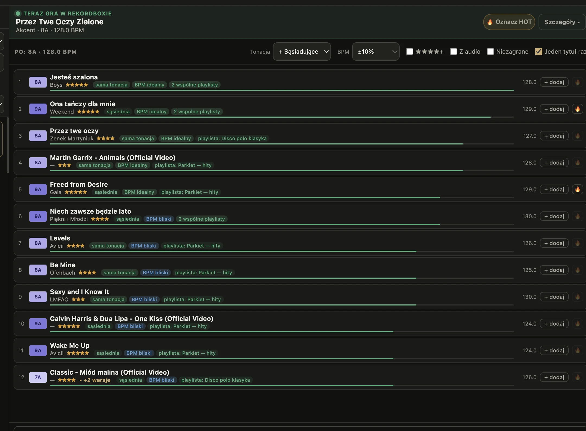
Task: Click the 7A key badge of Miód malina
Action: (x=38, y=377)
